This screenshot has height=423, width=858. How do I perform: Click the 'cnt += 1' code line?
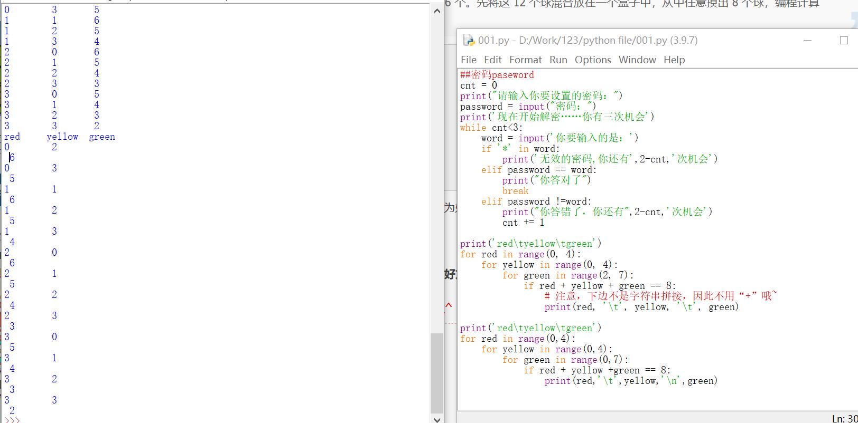point(523,223)
